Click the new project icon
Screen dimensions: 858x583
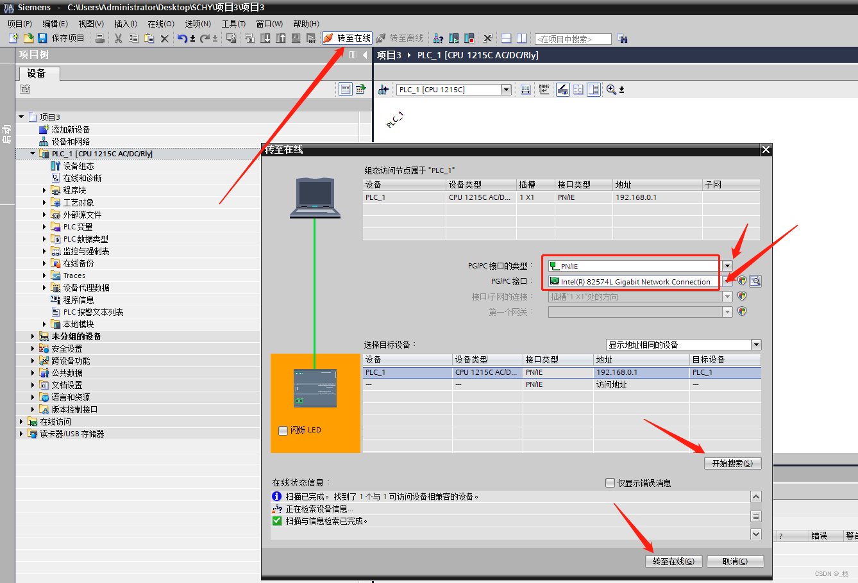point(13,38)
